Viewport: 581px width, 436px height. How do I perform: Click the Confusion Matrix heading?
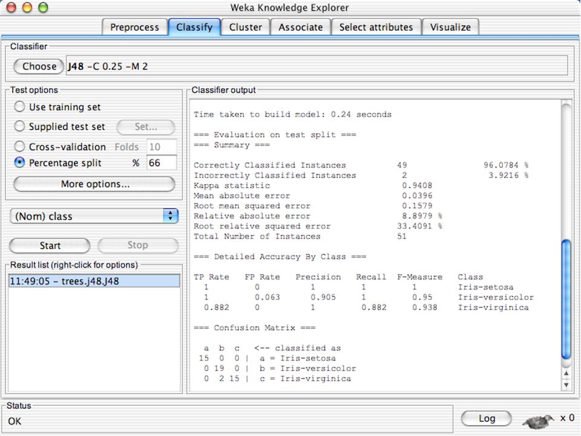[255, 328]
